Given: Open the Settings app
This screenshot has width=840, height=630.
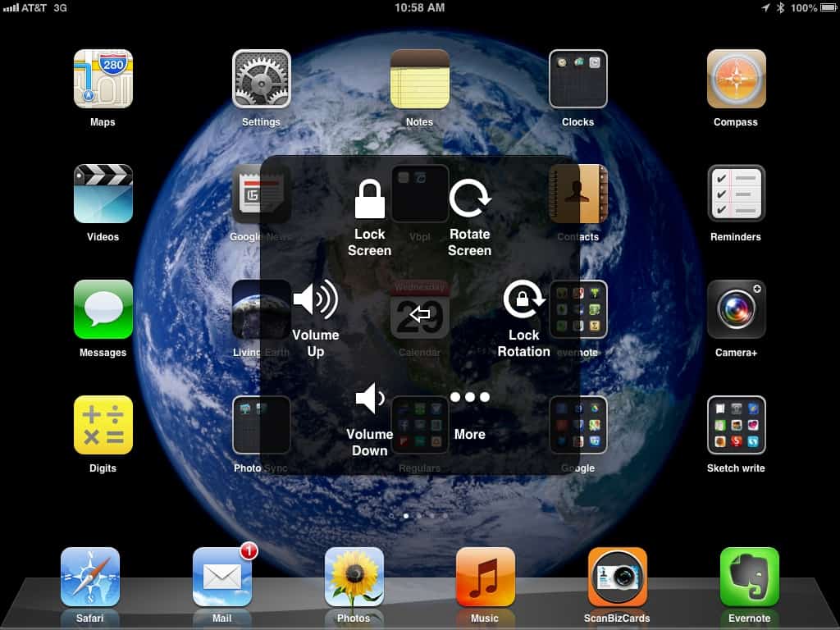Looking at the screenshot, I should click(262, 79).
